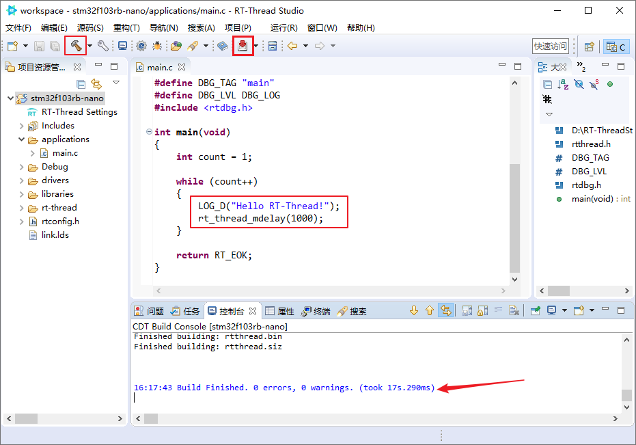Click the blue book documentation icon
This screenshot has width=636, height=445.
[x=222, y=46]
